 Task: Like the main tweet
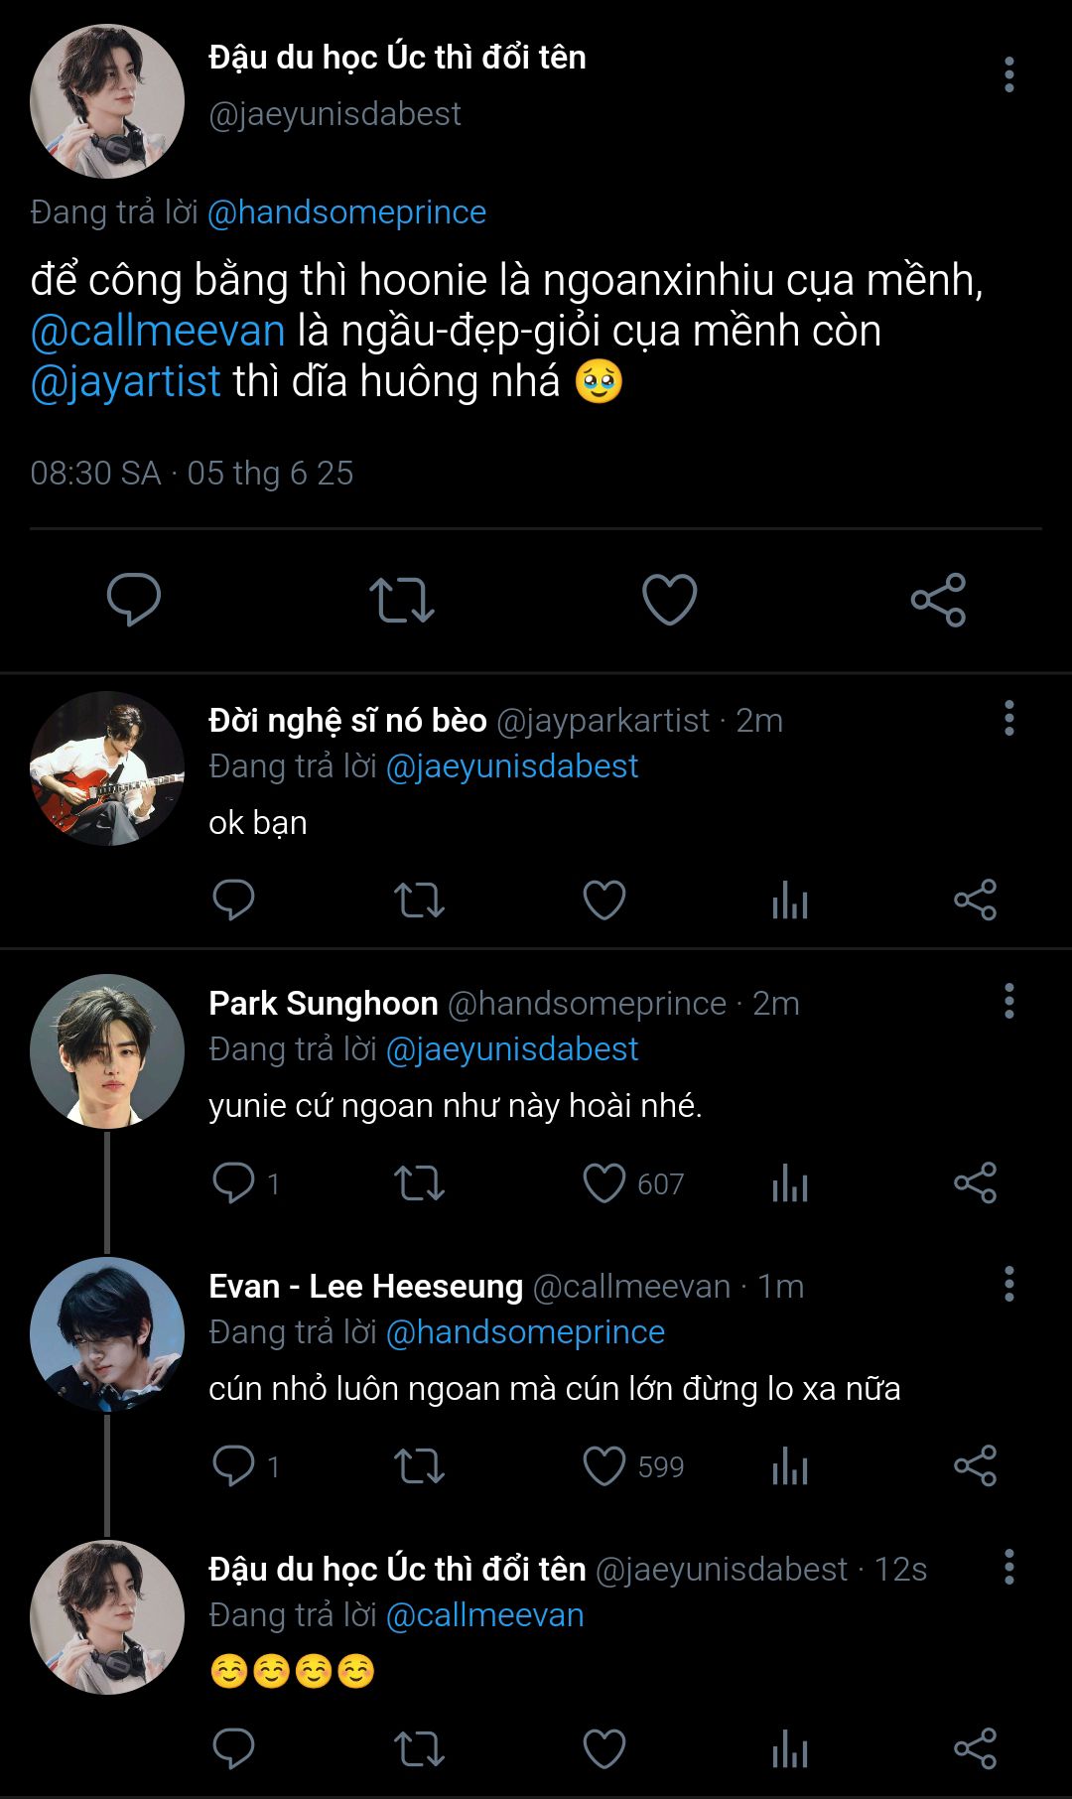669,600
